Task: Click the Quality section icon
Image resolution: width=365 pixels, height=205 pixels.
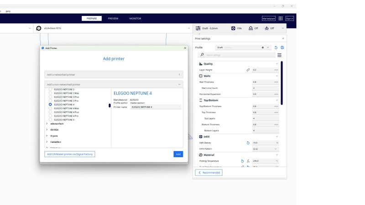Action: tap(201, 64)
